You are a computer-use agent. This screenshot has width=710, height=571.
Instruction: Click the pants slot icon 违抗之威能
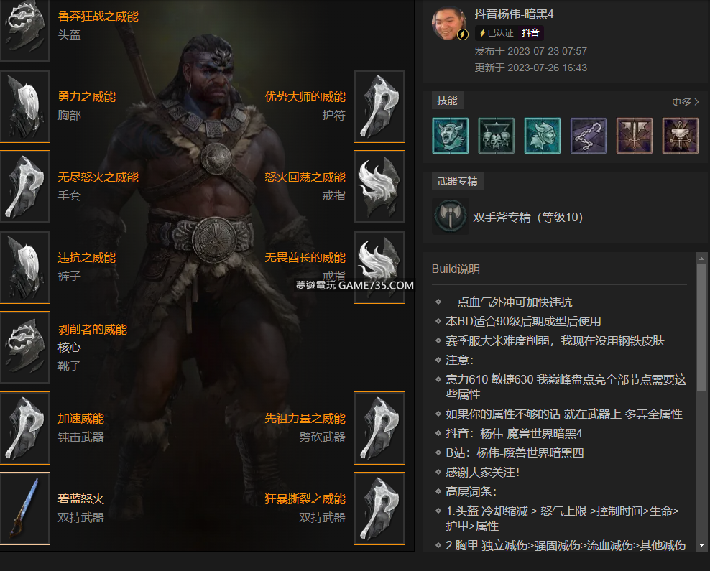(24, 267)
